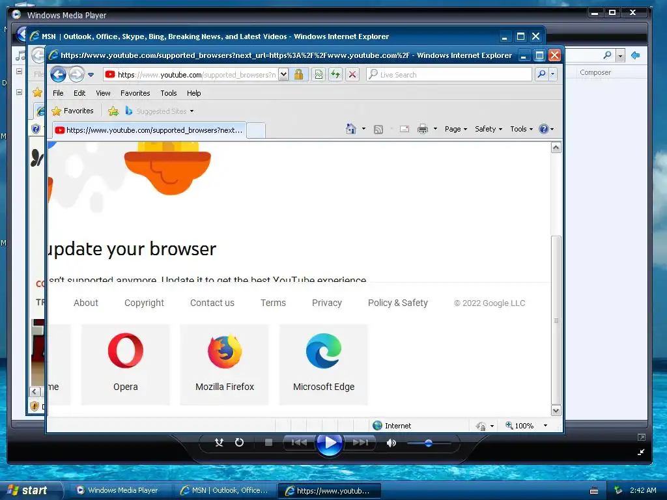667x500 pixels.
Task: Click the Compatibility View broken-page icon
Action: pyautogui.click(x=319, y=75)
